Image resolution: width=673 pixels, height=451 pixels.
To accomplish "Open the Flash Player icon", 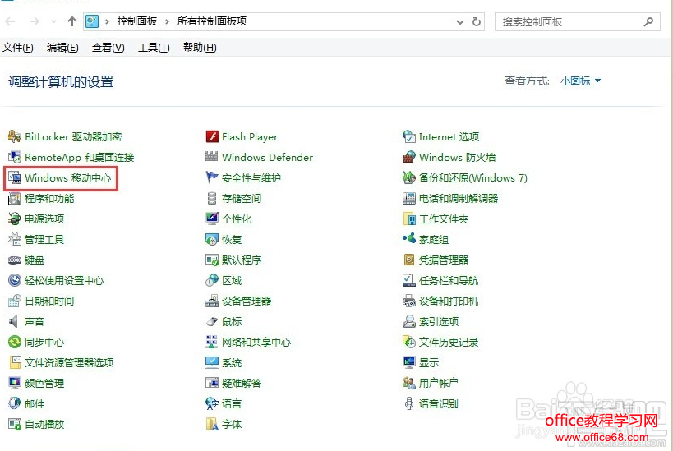I will click(212, 136).
